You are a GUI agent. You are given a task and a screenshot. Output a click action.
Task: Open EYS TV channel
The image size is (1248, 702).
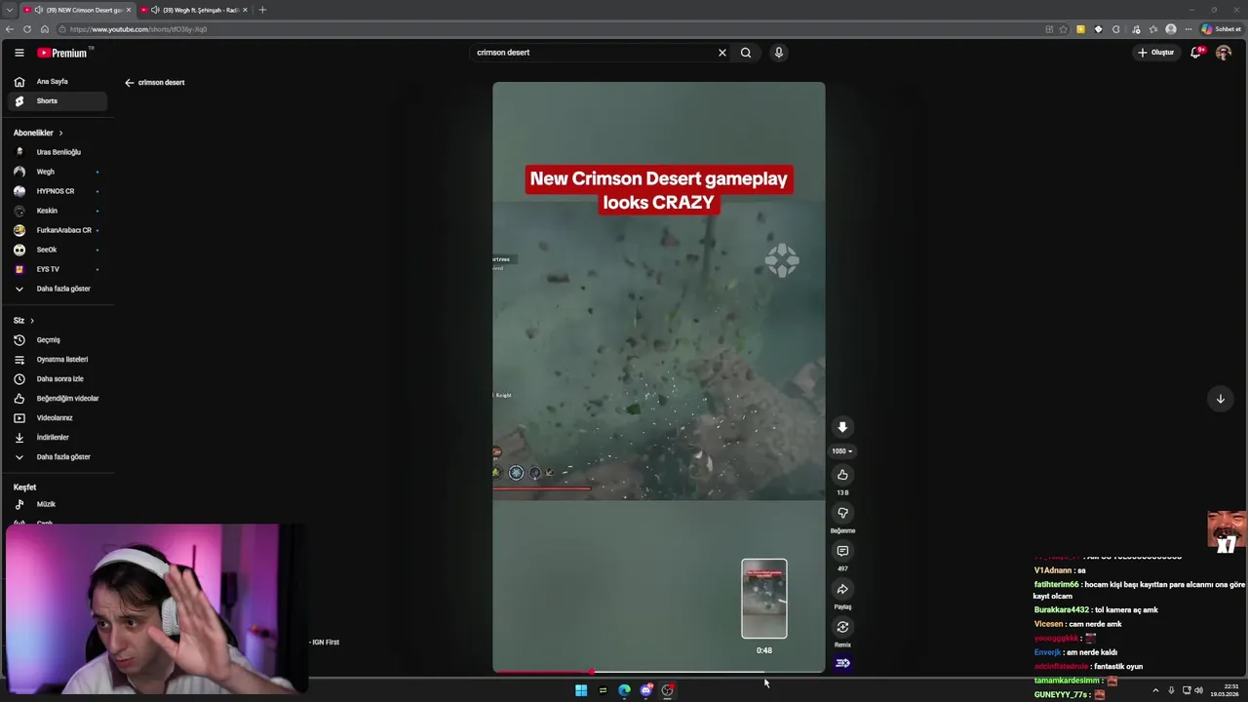[57, 269]
